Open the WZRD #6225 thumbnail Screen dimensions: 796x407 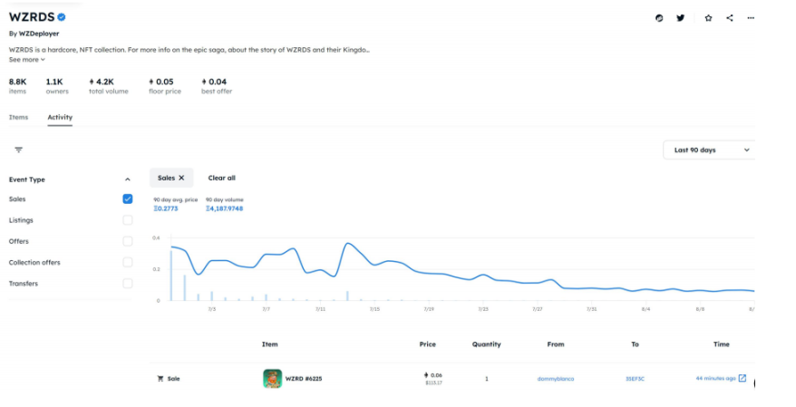click(272, 378)
